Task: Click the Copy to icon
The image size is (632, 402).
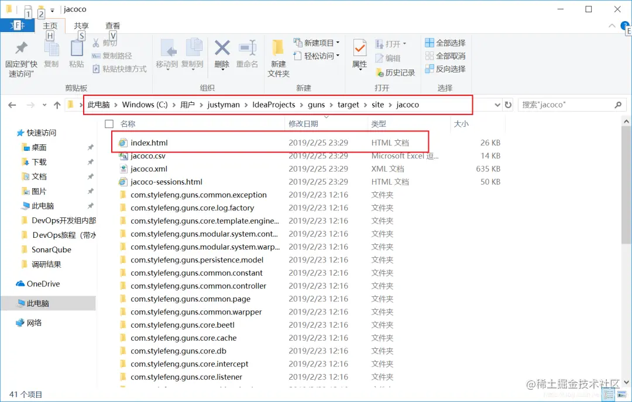Action: point(194,47)
